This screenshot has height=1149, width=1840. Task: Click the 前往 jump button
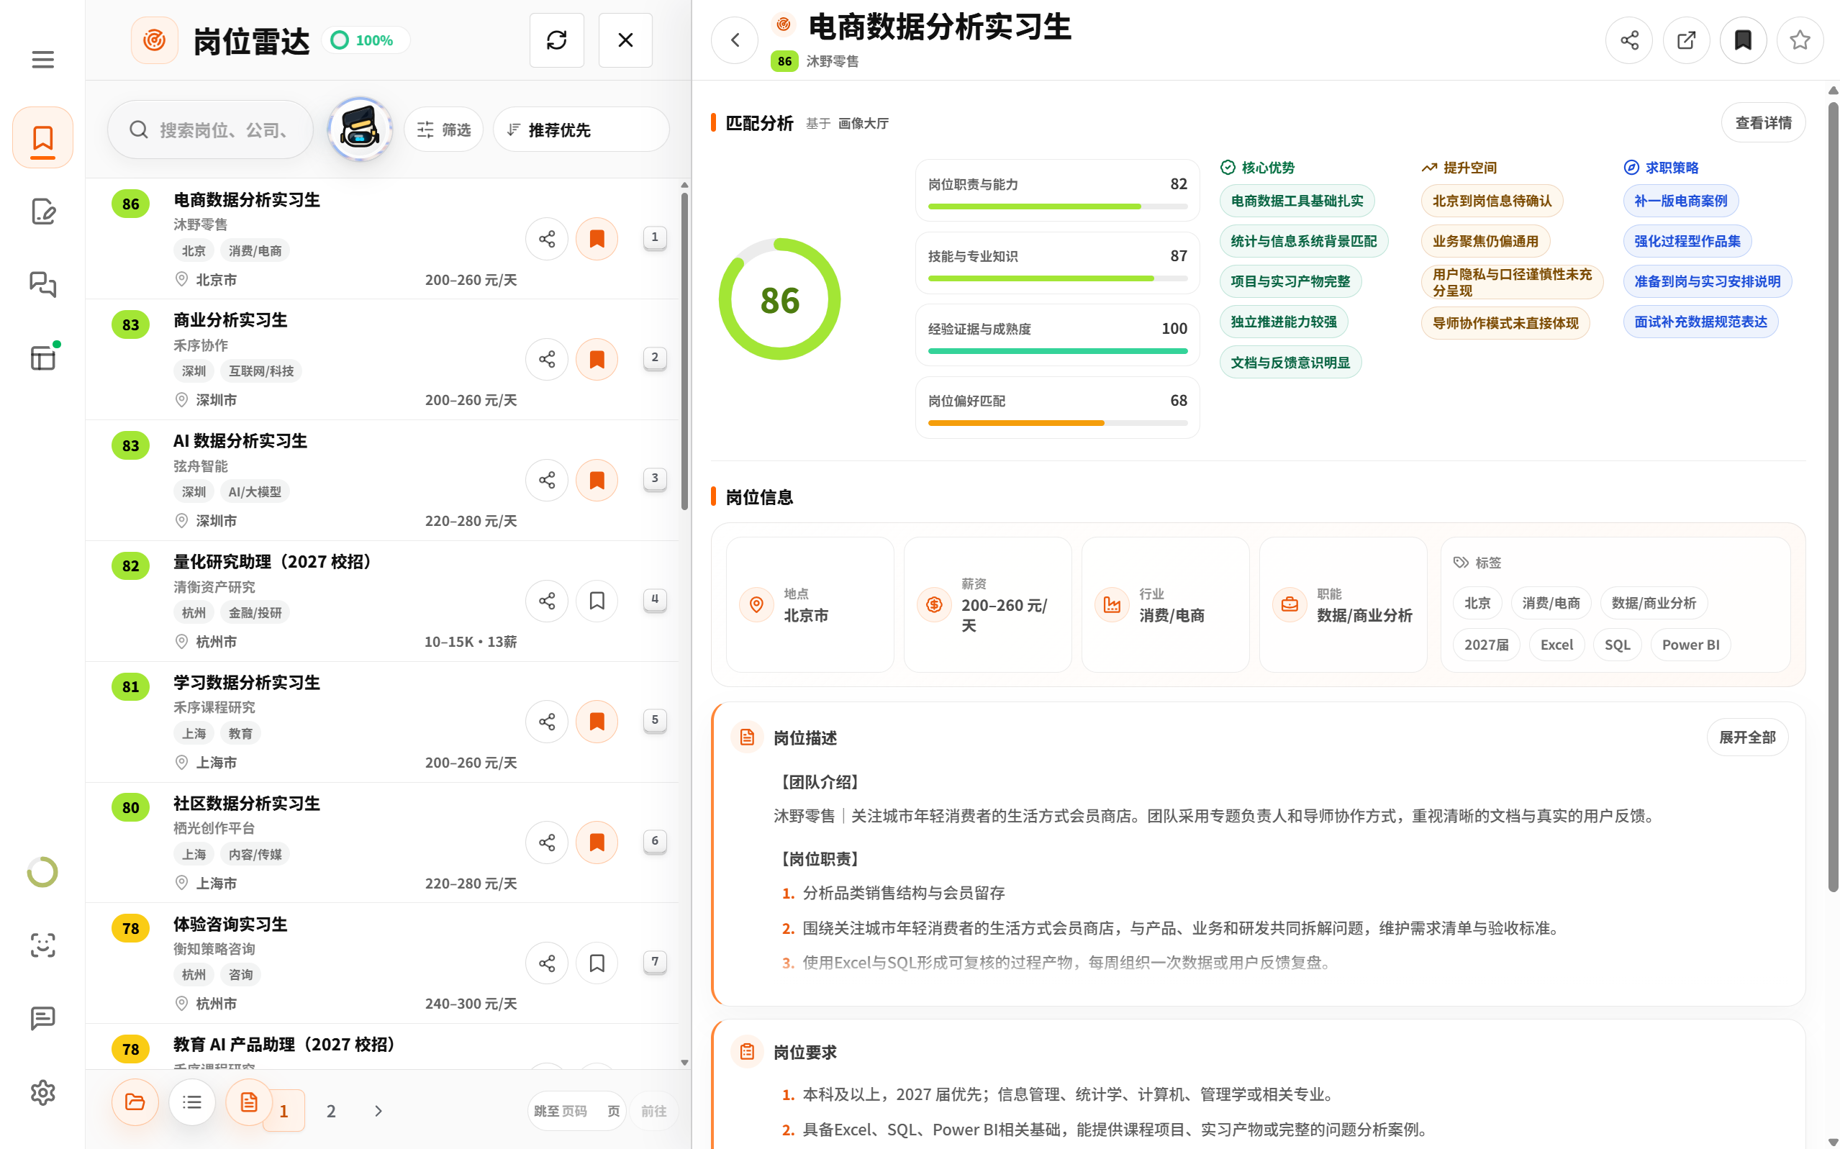pos(653,1110)
